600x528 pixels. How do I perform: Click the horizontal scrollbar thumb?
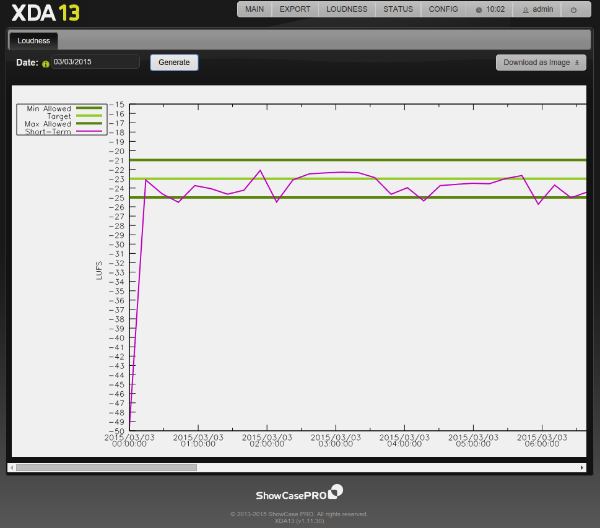coord(106,468)
